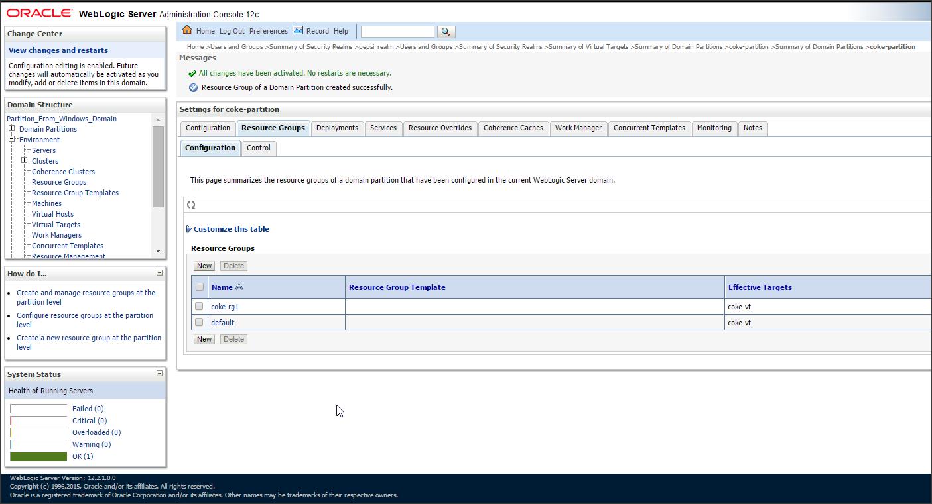Switch to the Control sub-tab
Viewport: 932px width, 504px height.
coord(259,148)
